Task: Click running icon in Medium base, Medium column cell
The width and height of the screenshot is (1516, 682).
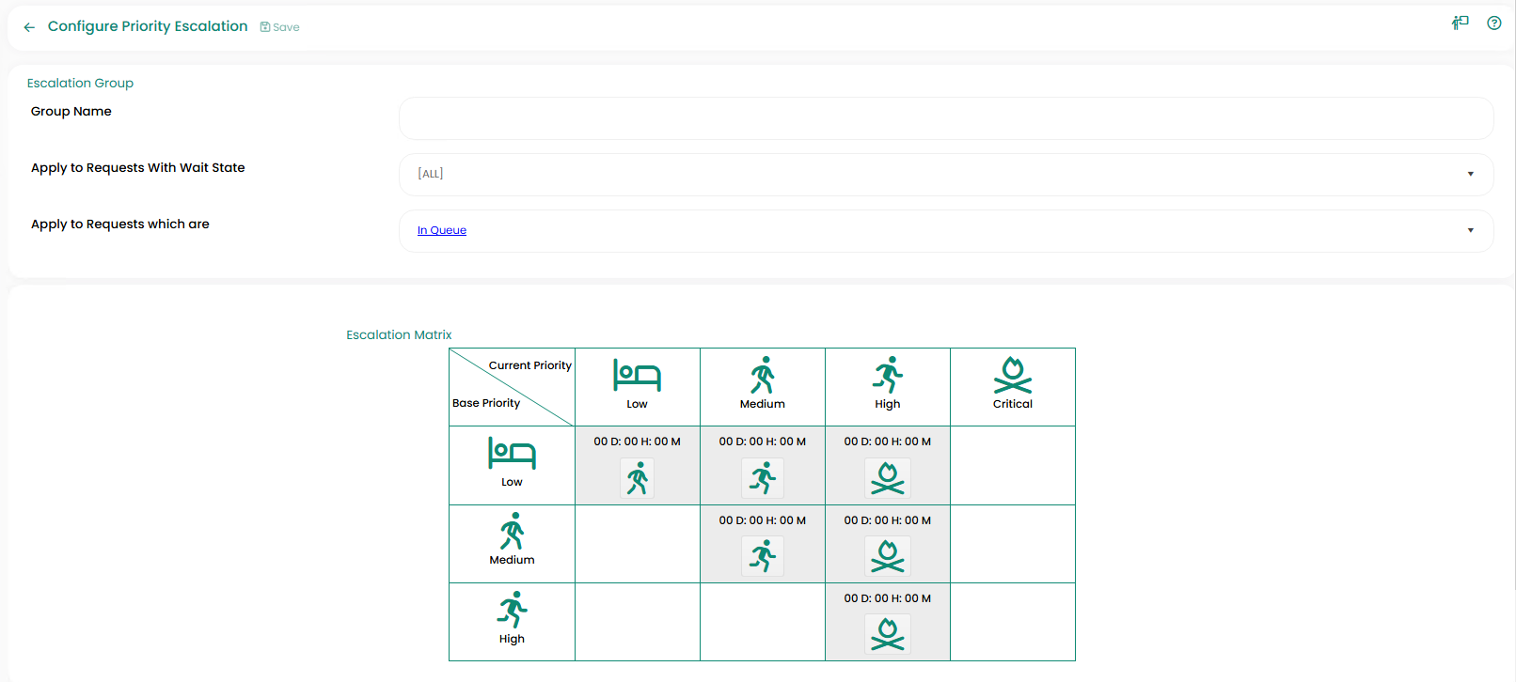Action: 763,556
